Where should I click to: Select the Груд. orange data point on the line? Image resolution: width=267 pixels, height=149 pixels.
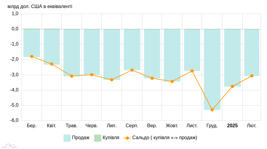pos(212,110)
